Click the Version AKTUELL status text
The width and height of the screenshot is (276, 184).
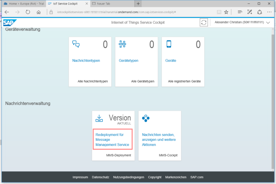(120, 120)
